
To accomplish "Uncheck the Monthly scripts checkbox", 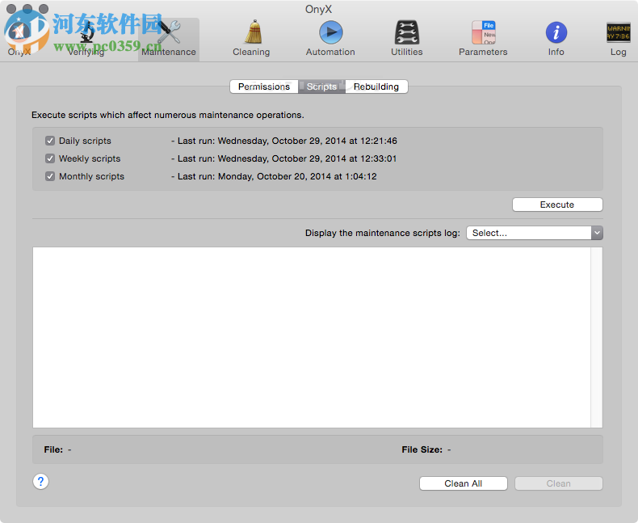I will click(x=50, y=176).
